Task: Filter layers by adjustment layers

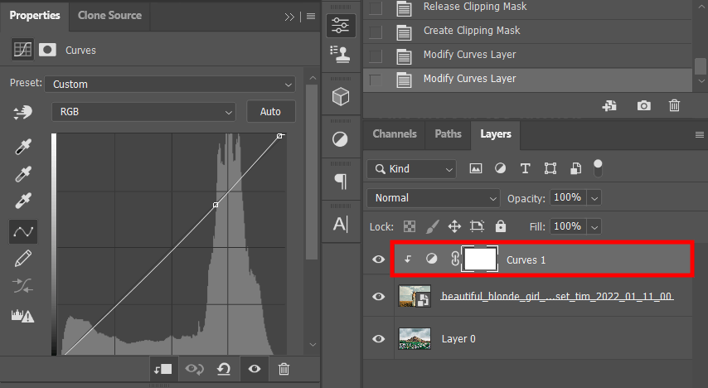Action: coord(500,168)
